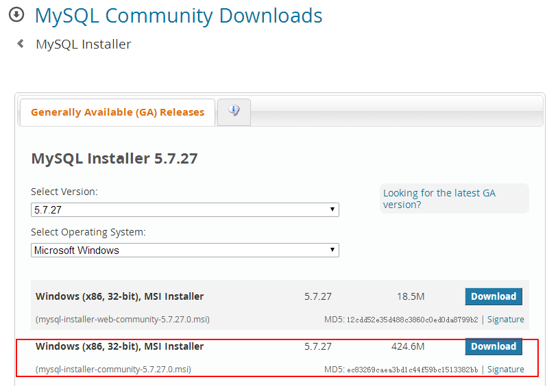Click the MySQL Installer 5.7.27 heading
Screen dimensions: 547x386
tap(114, 159)
